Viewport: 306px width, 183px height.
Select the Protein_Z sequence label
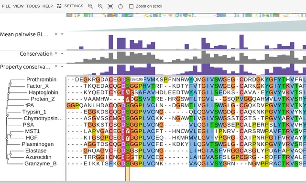coord(43,99)
